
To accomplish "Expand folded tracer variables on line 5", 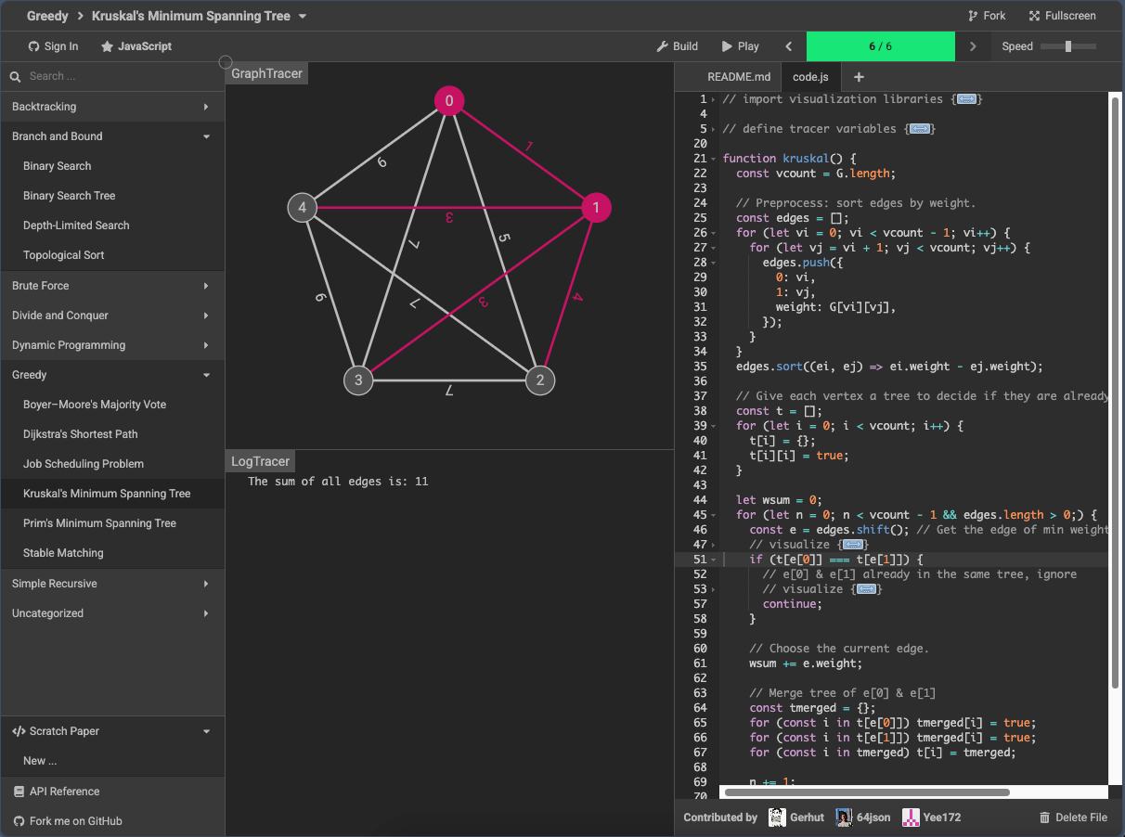I will tap(920, 129).
